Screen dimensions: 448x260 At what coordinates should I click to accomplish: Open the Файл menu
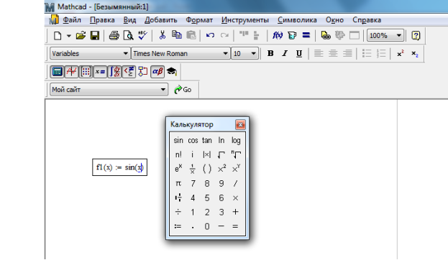72,20
